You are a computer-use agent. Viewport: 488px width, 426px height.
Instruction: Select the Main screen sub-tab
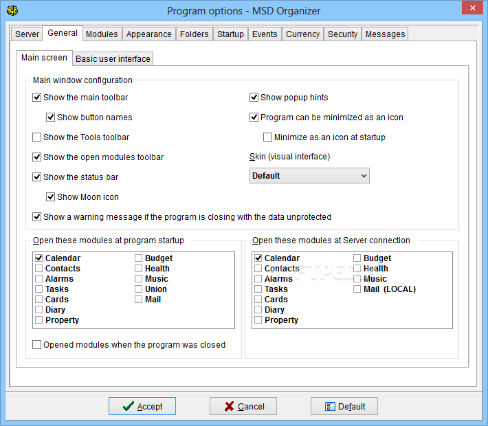pos(44,58)
